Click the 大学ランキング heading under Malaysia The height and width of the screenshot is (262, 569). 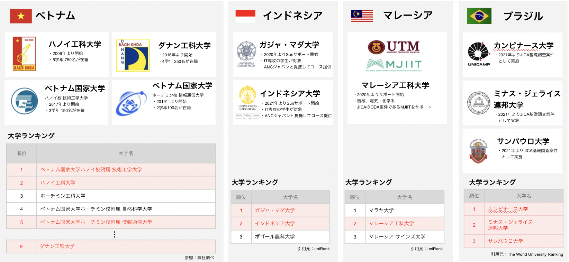(368, 183)
